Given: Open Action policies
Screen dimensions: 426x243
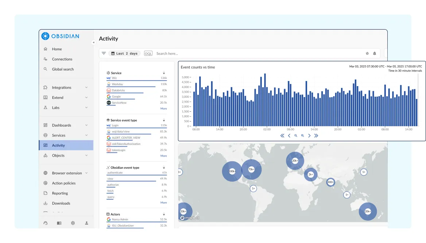Looking at the screenshot, I should [63, 183].
